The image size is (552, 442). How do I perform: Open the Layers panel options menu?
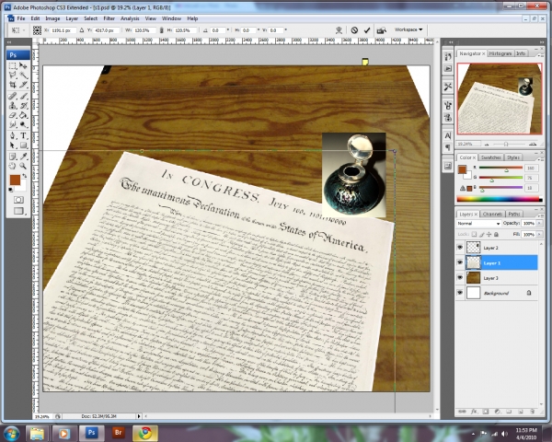(539, 215)
